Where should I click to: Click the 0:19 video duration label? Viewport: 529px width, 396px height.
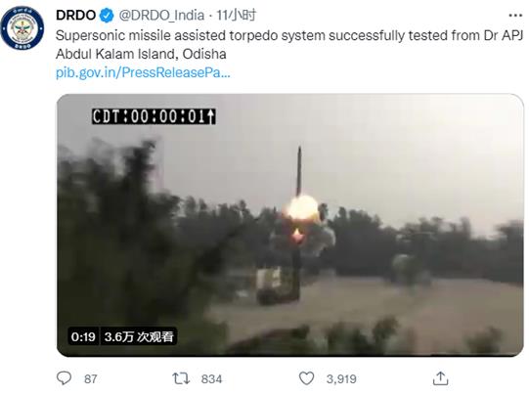click(x=83, y=336)
